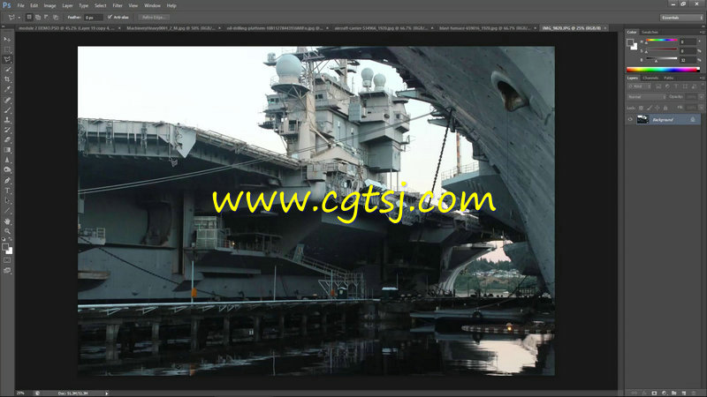Close the IMG_9820.JPG document tab
The image size is (707, 397).
tap(605, 28)
